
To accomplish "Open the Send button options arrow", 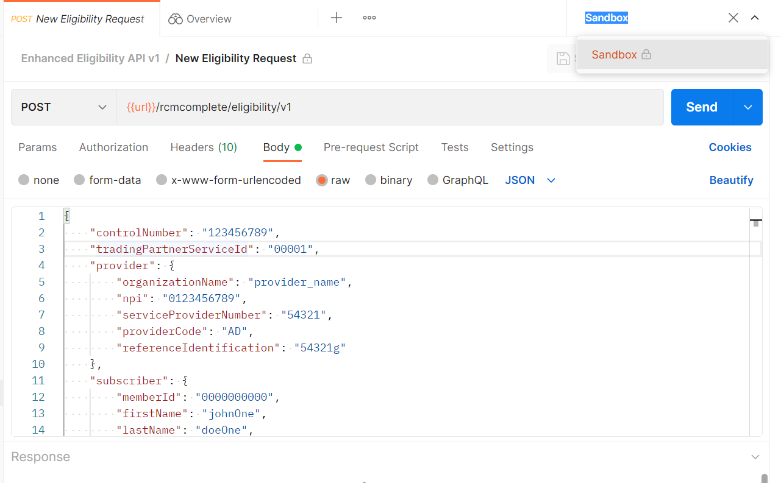I will [748, 107].
